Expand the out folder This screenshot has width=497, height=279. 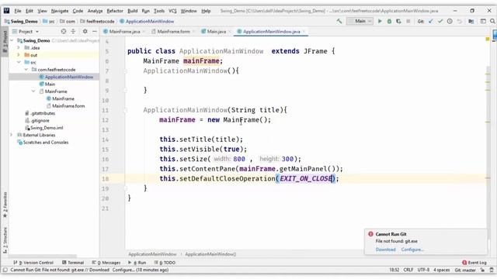coord(19,55)
